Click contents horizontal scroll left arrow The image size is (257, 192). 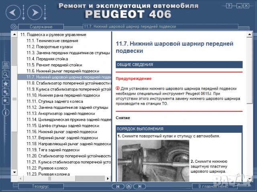point(20,178)
